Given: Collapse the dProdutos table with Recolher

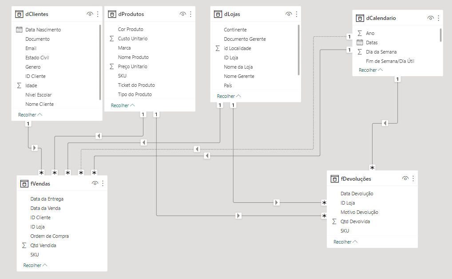Looking at the screenshot, I should point(123,105).
